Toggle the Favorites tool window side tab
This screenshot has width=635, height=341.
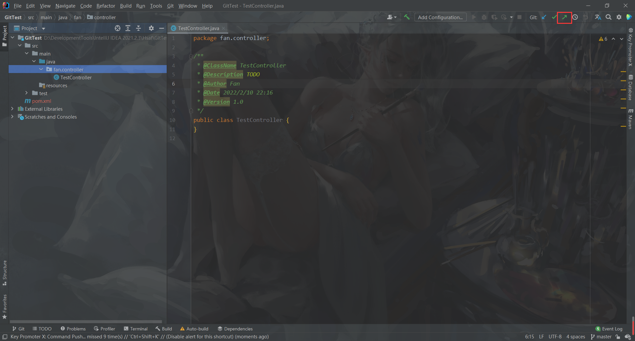point(4,307)
